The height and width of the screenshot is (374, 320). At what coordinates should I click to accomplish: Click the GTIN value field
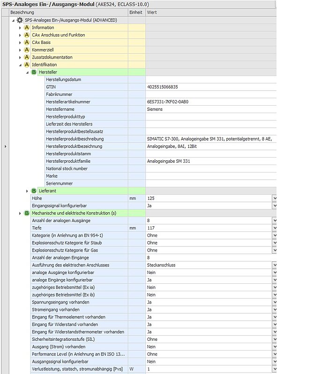pos(208,87)
